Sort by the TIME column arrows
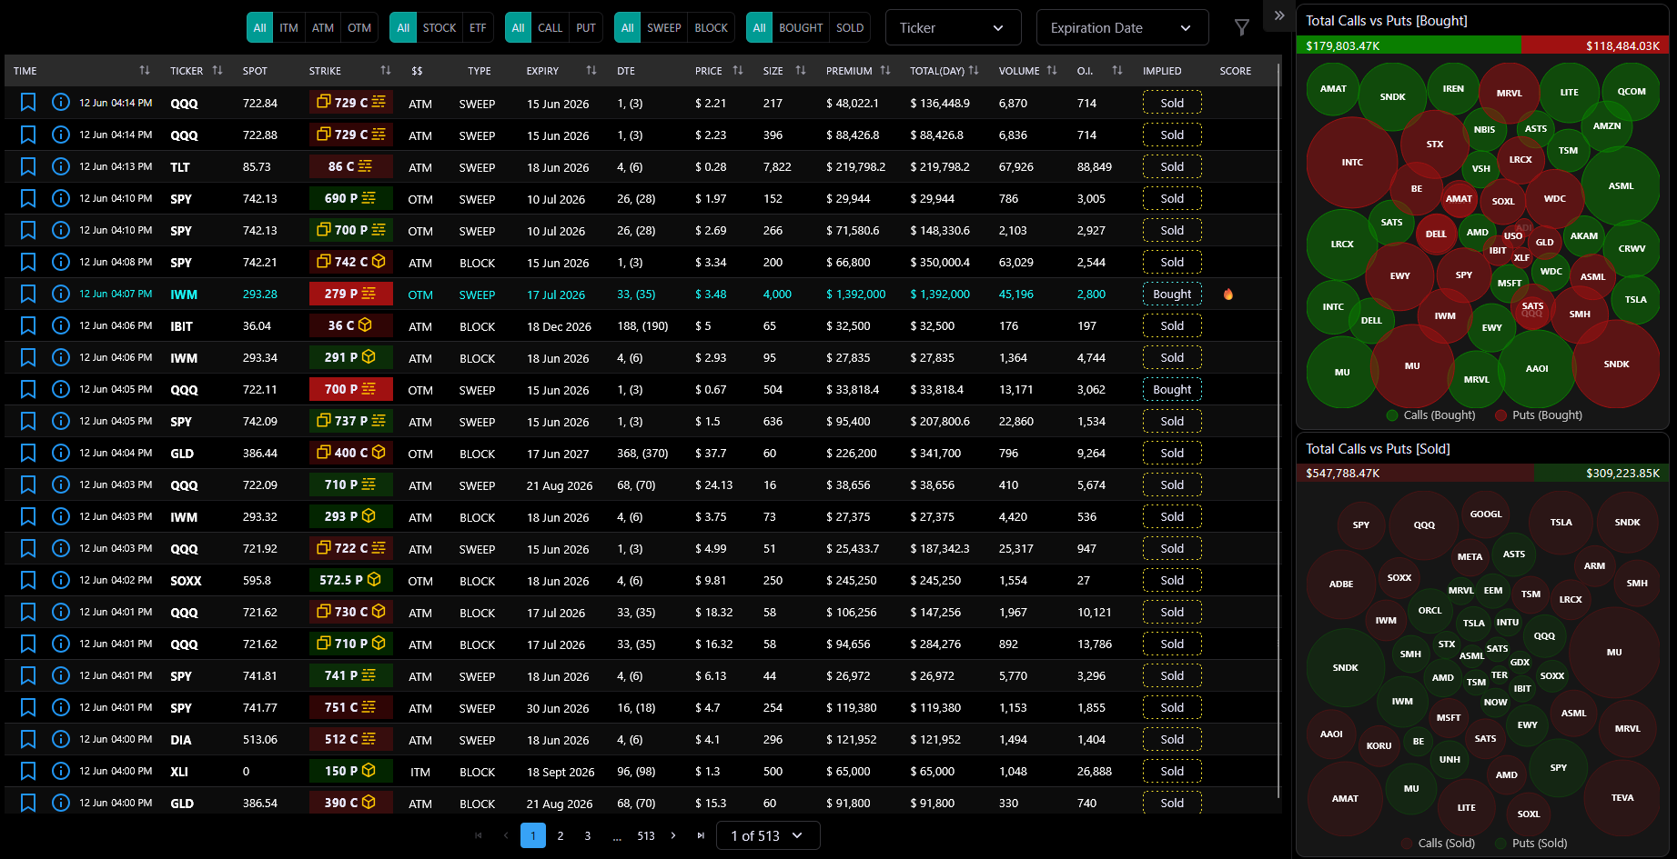Screen dimensions: 1677x859 coord(145,70)
